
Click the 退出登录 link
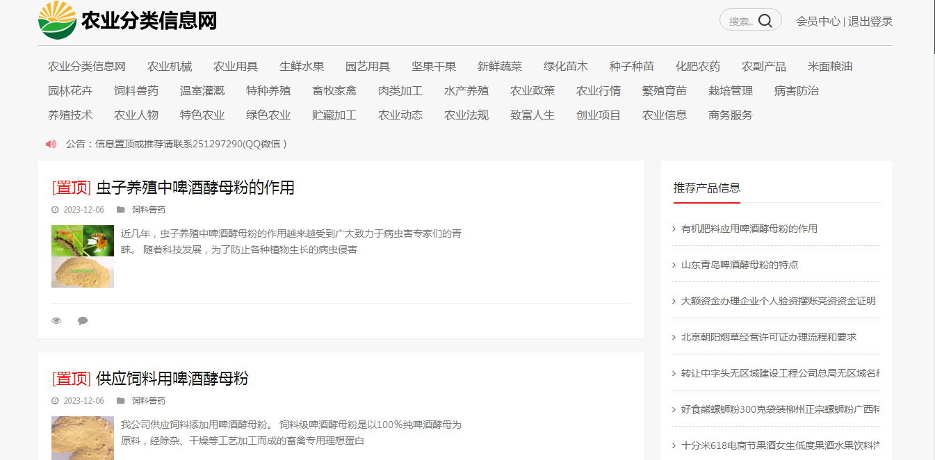[870, 21]
